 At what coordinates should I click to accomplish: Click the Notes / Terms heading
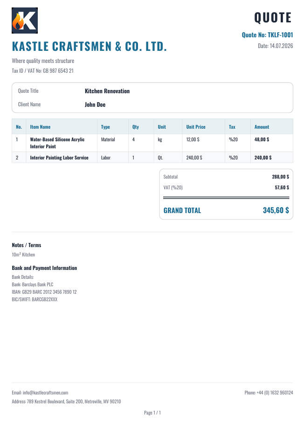(x=27, y=245)
